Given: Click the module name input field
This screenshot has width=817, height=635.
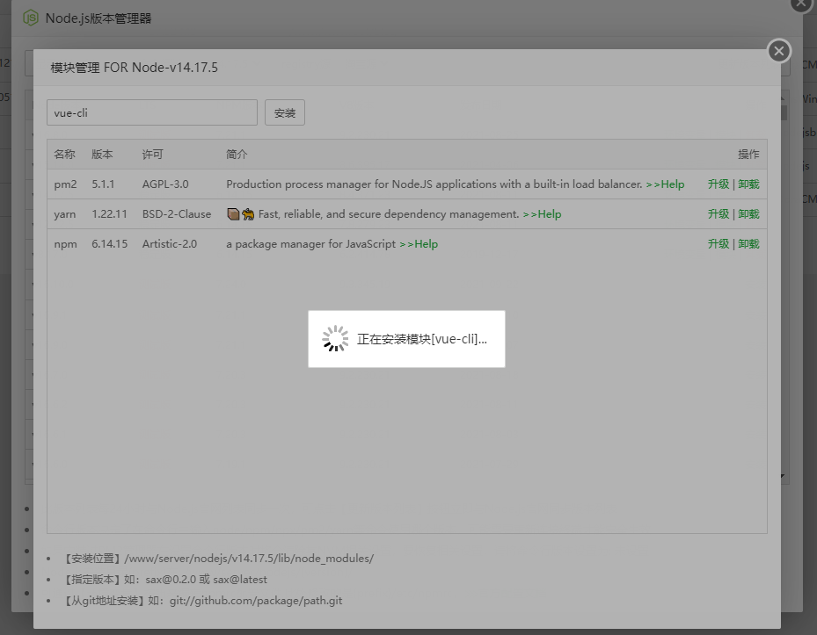Looking at the screenshot, I should pyautogui.click(x=152, y=112).
